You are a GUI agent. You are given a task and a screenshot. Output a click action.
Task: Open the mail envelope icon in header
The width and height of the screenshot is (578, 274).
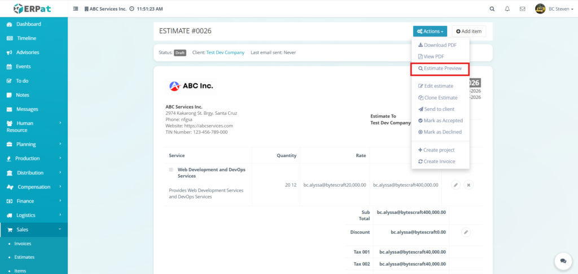[x=522, y=9]
